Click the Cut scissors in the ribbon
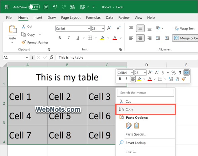This screenshot has width=198, height=156. 24,27
